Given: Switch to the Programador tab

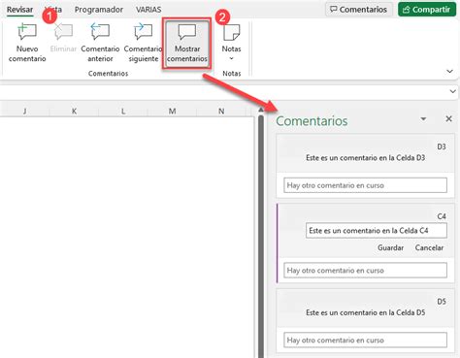Looking at the screenshot, I should [99, 10].
